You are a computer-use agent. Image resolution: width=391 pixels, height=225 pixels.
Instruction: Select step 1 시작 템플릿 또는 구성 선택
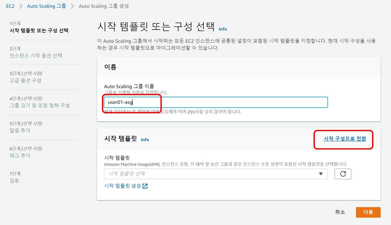pyautogui.click(x=39, y=31)
